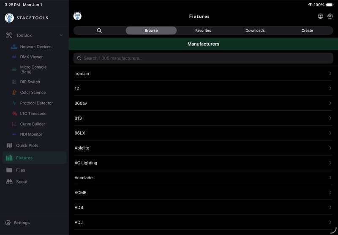Open the Scout section
Viewport: 338px width, 235px height.
tap(22, 182)
